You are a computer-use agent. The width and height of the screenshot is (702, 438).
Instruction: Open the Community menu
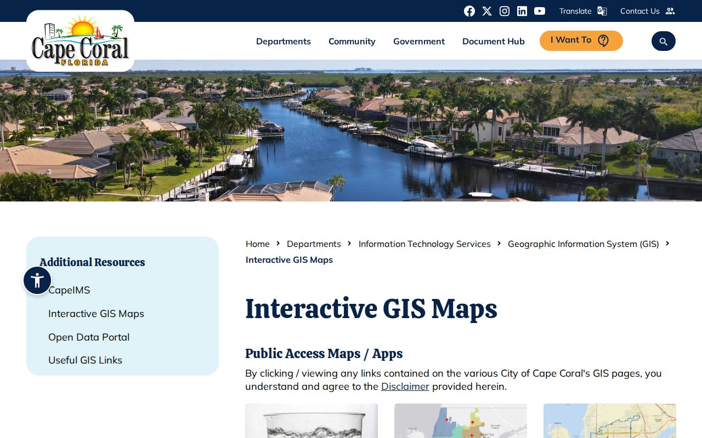click(x=352, y=41)
